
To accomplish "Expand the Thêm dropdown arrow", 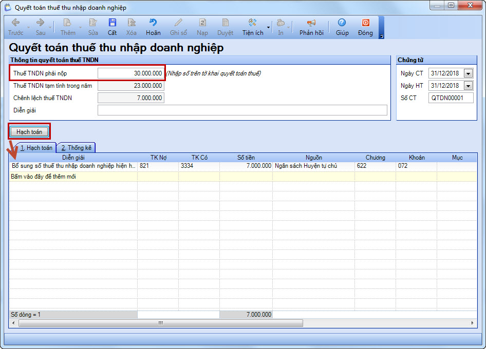I will tap(80, 27).
